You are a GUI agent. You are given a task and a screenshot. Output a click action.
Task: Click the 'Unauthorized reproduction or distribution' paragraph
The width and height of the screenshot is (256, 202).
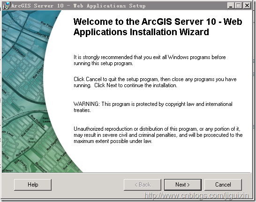158,135
